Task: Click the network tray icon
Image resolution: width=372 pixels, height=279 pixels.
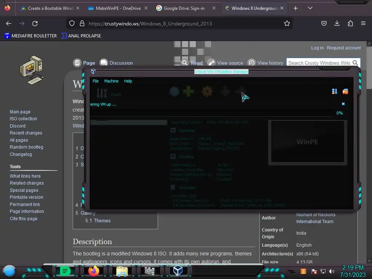Action: (x=323, y=271)
